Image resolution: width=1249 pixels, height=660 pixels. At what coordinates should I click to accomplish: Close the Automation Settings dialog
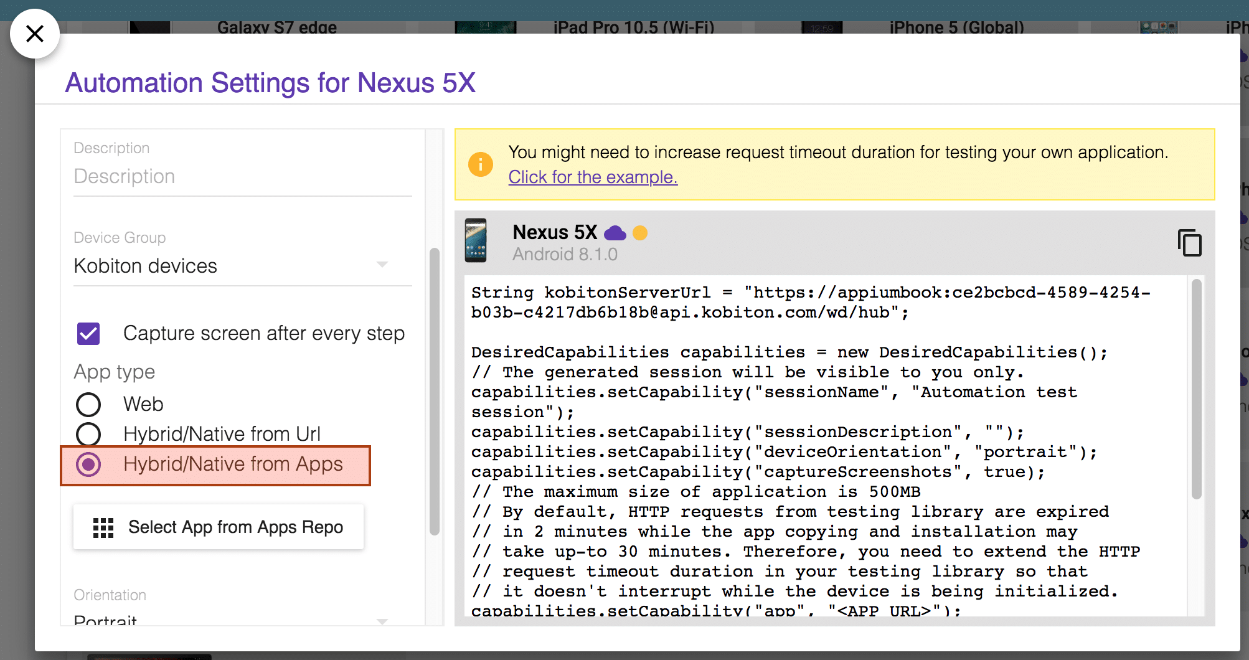(x=35, y=34)
